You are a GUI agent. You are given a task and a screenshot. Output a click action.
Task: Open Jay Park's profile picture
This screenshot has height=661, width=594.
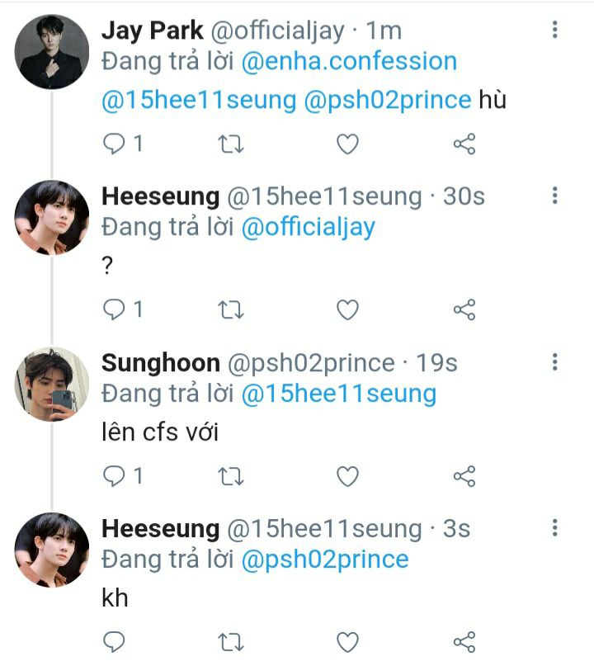51,51
